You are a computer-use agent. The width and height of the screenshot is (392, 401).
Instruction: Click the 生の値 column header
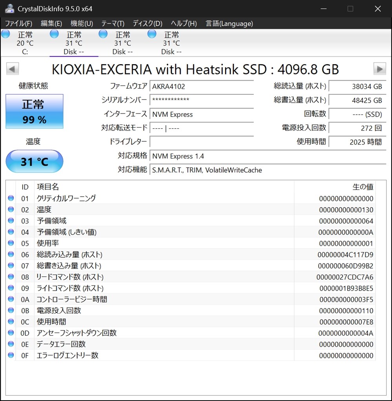point(363,187)
